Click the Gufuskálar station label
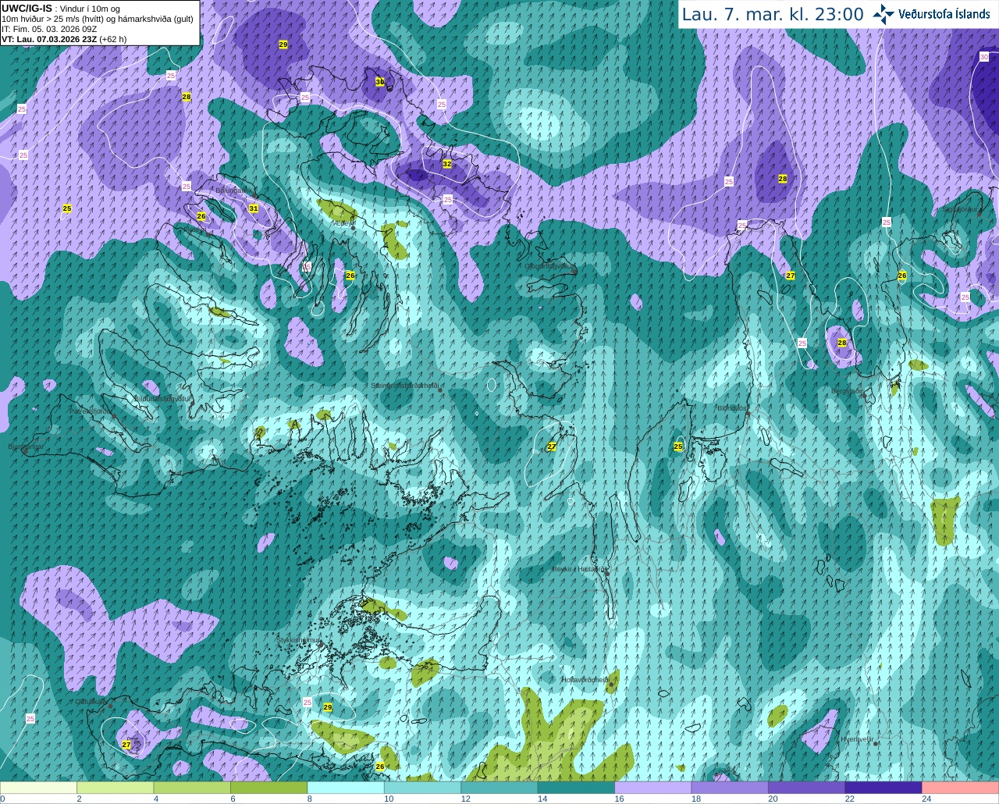 point(91,701)
